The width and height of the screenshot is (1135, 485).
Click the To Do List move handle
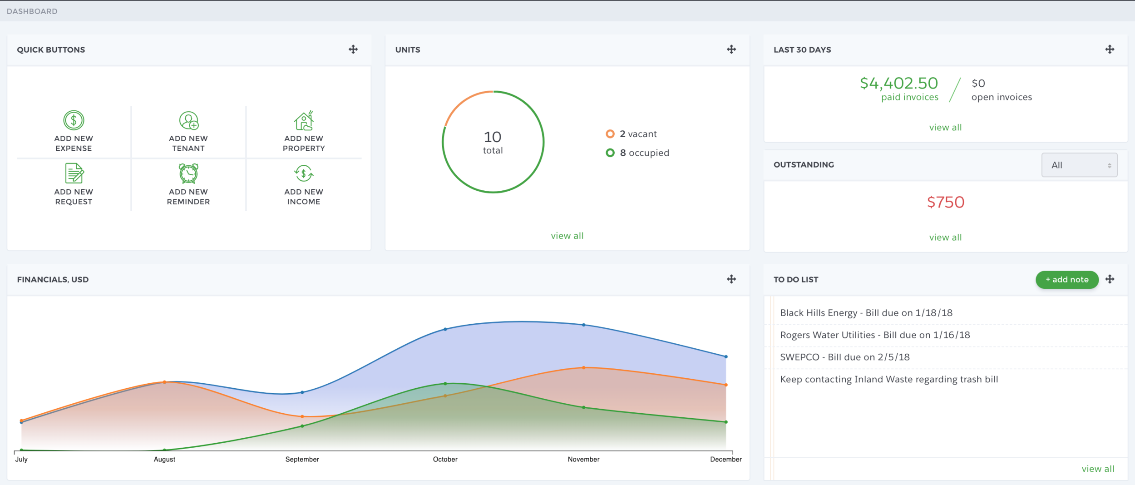(x=1110, y=279)
